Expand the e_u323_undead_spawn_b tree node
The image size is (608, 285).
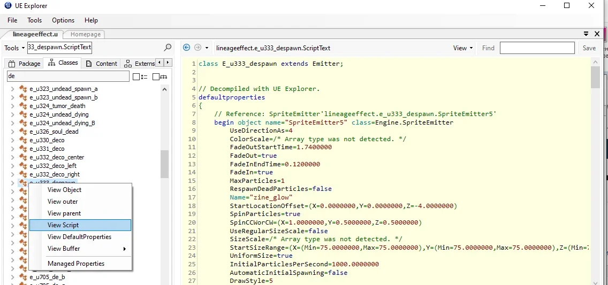(x=12, y=97)
